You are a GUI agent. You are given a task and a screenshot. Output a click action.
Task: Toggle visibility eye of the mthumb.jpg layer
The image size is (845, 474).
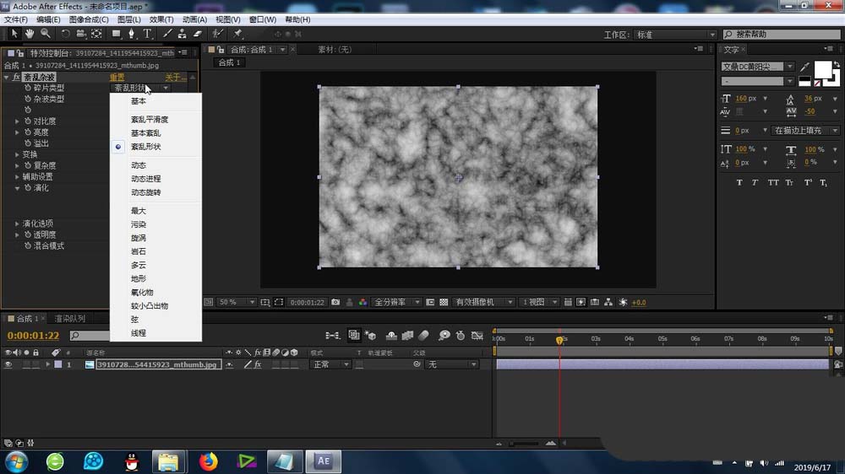click(8, 364)
